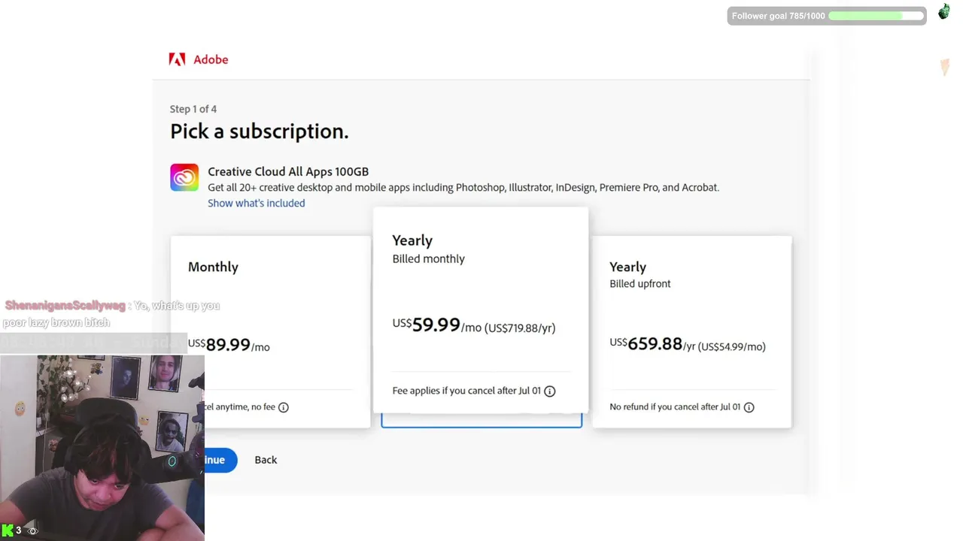Click the viewer count eye icon
The image size is (963, 541).
point(32,531)
